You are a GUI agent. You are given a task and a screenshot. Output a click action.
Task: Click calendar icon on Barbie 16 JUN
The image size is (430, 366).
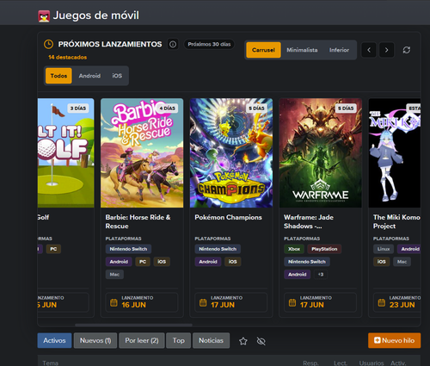click(114, 302)
